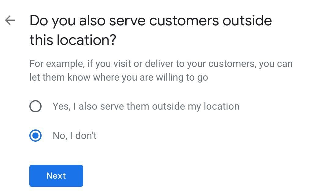Continue by clicking Next

coord(56,176)
